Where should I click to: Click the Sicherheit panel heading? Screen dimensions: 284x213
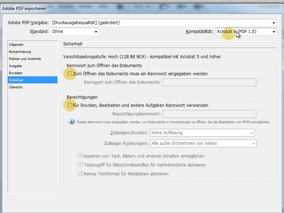tap(73, 44)
